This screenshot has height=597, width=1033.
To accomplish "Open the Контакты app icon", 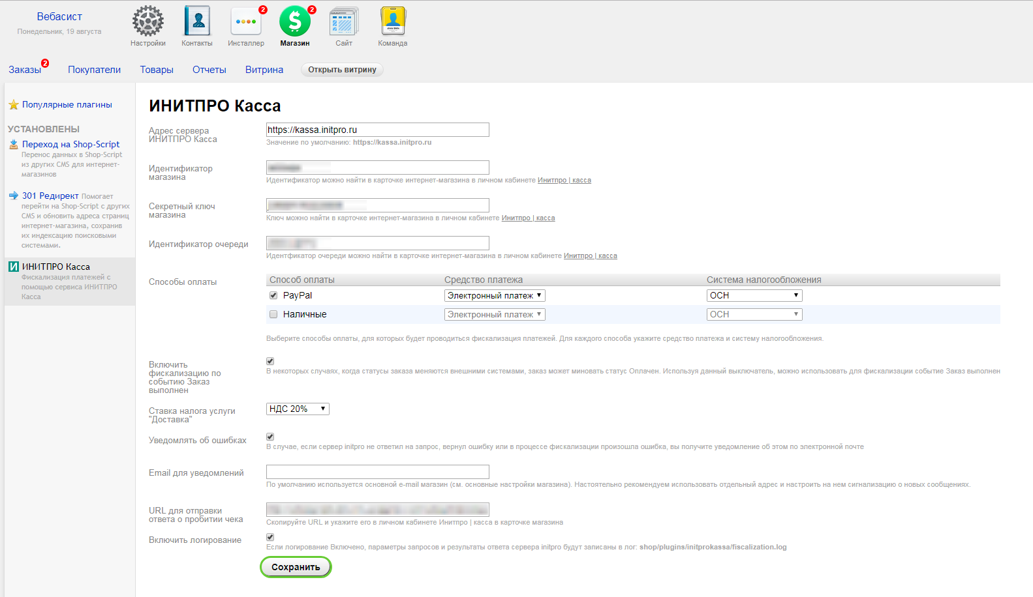I will click(197, 22).
